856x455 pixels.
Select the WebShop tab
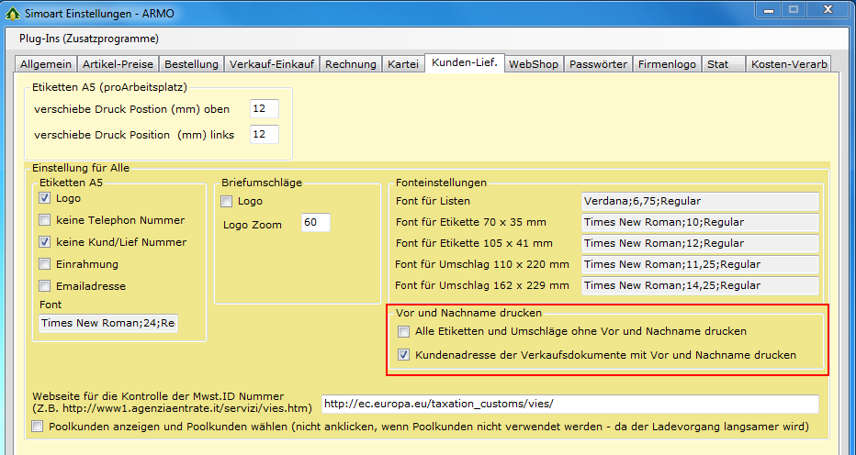534,64
